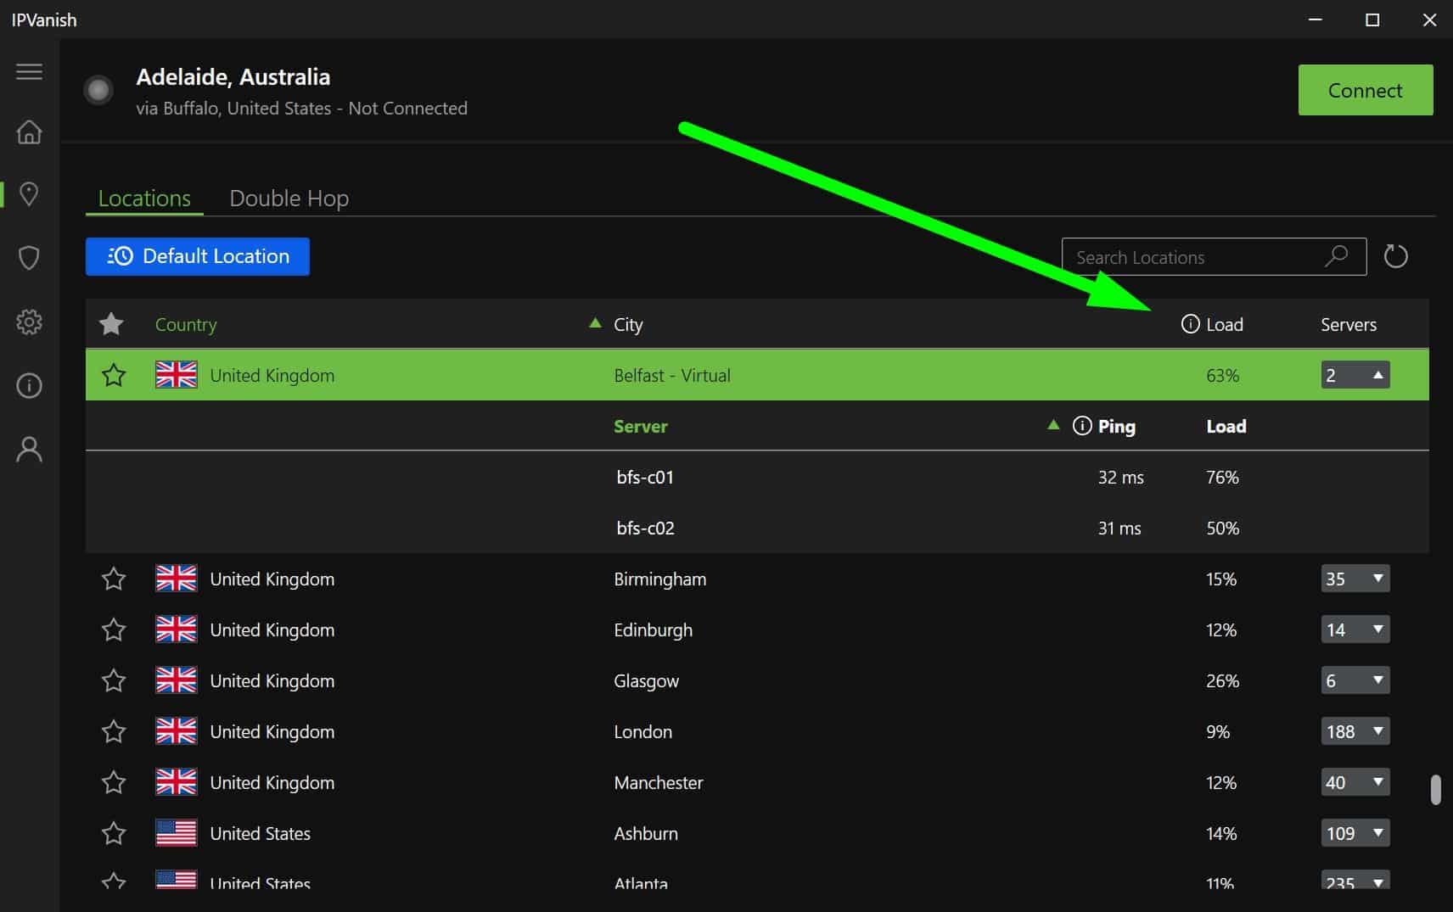Sort by Load column header text

tap(1225, 324)
